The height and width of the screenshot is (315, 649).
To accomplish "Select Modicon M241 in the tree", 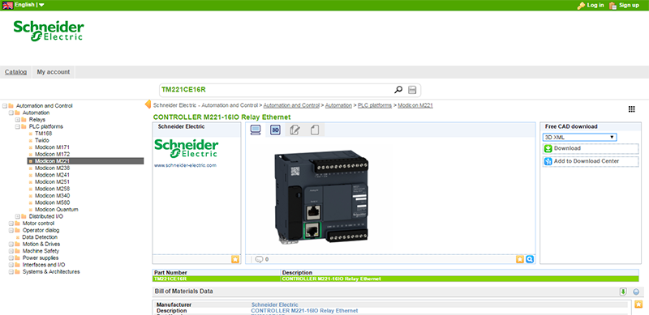I will click(52, 175).
